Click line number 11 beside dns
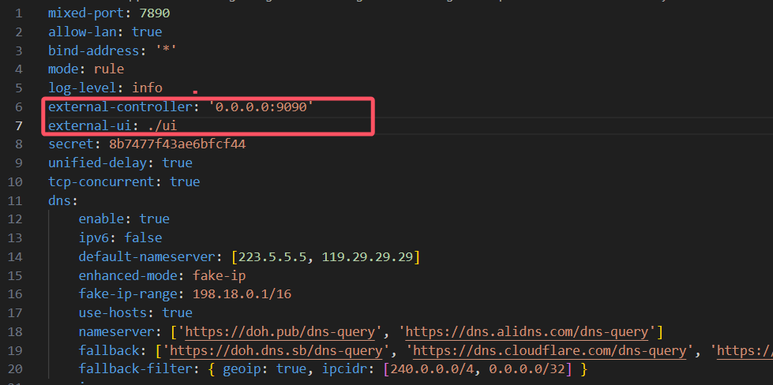The image size is (773, 385). click(16, 200)
